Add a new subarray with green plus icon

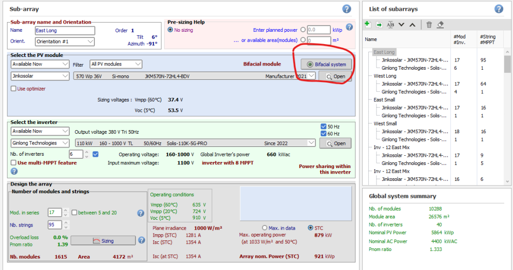pos(367,25)
